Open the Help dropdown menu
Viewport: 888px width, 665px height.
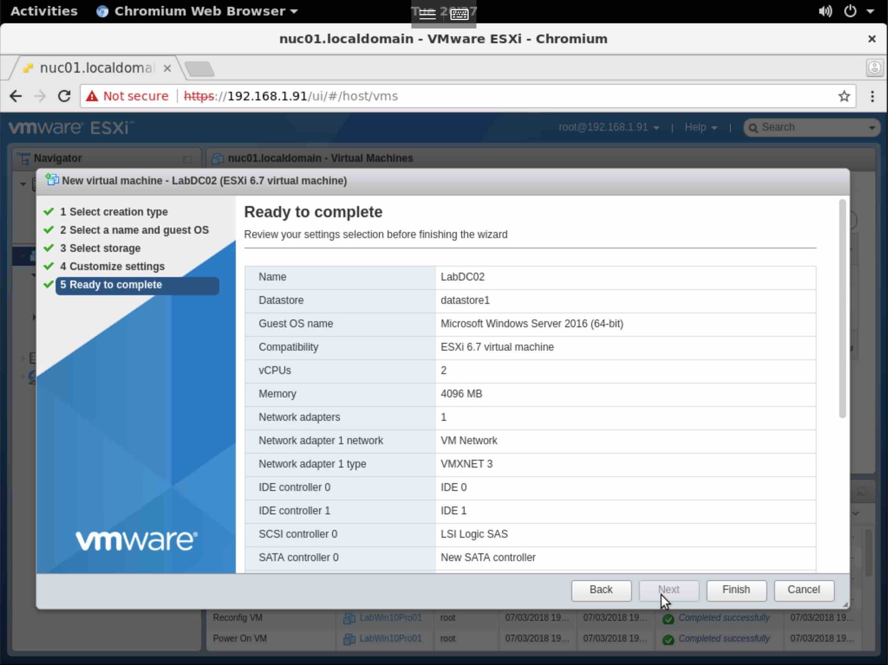(701, 128)
